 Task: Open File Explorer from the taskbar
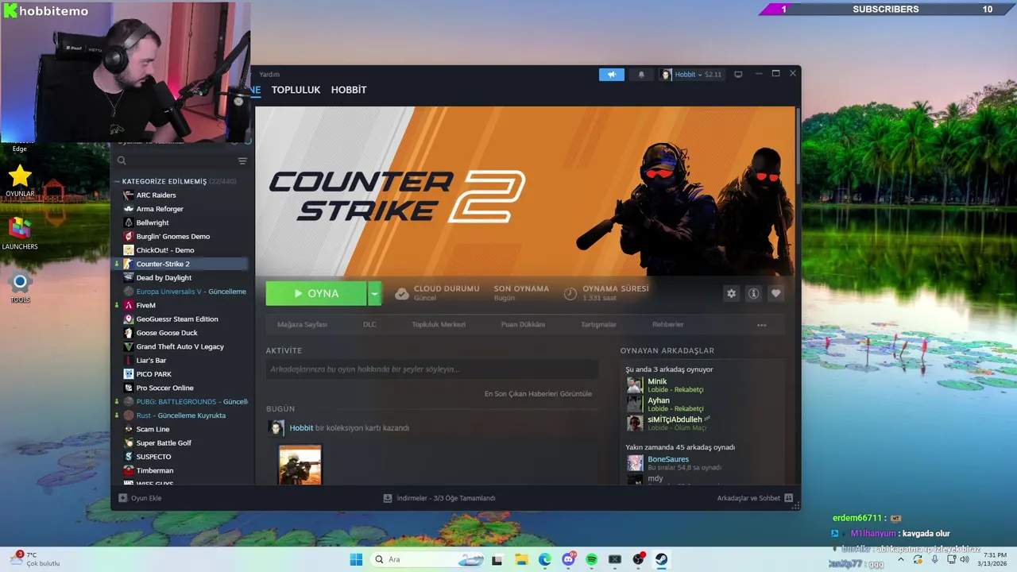[520, 559]
